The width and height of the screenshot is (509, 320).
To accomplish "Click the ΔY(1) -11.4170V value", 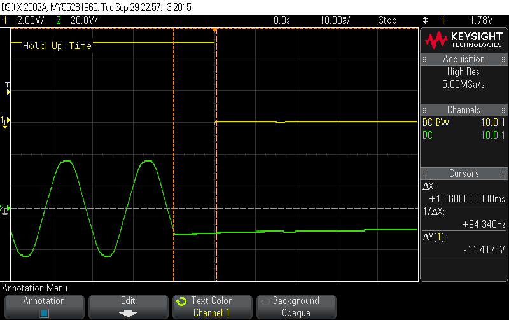I will (484, 249).
